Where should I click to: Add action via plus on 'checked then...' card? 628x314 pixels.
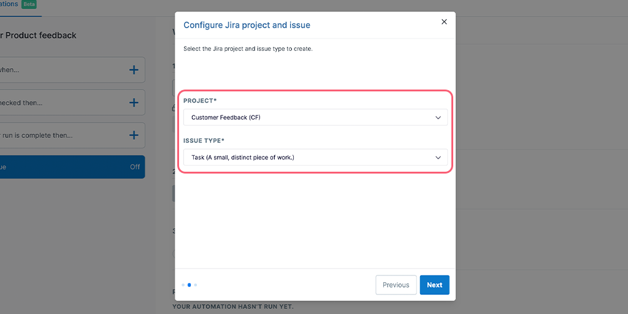click(x=134, y=102)
